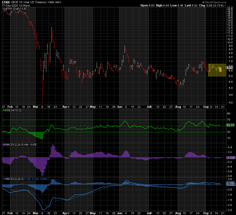
Task: Click the -1.5 label on the MACD line axis
Action: 230,200
